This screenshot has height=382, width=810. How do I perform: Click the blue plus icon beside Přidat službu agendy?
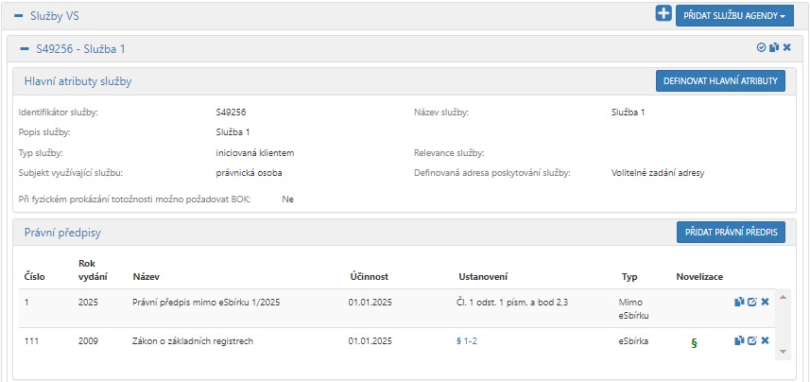pyautogui.click(x=663, y=14)
